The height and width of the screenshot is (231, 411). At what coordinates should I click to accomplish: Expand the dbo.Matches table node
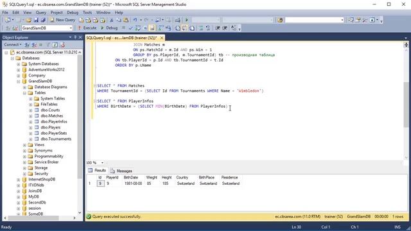30,116
